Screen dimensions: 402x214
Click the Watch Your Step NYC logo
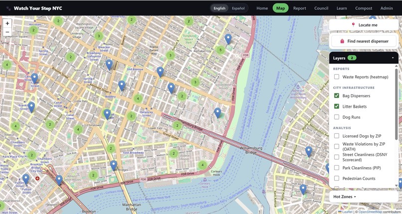point(34,8)
